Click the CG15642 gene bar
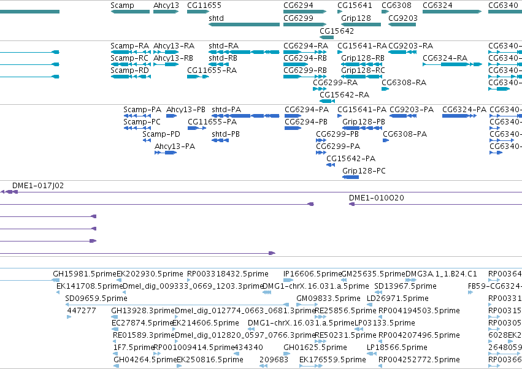The width and height of the screenshot is (522, 369). click(x=326, y=37)
